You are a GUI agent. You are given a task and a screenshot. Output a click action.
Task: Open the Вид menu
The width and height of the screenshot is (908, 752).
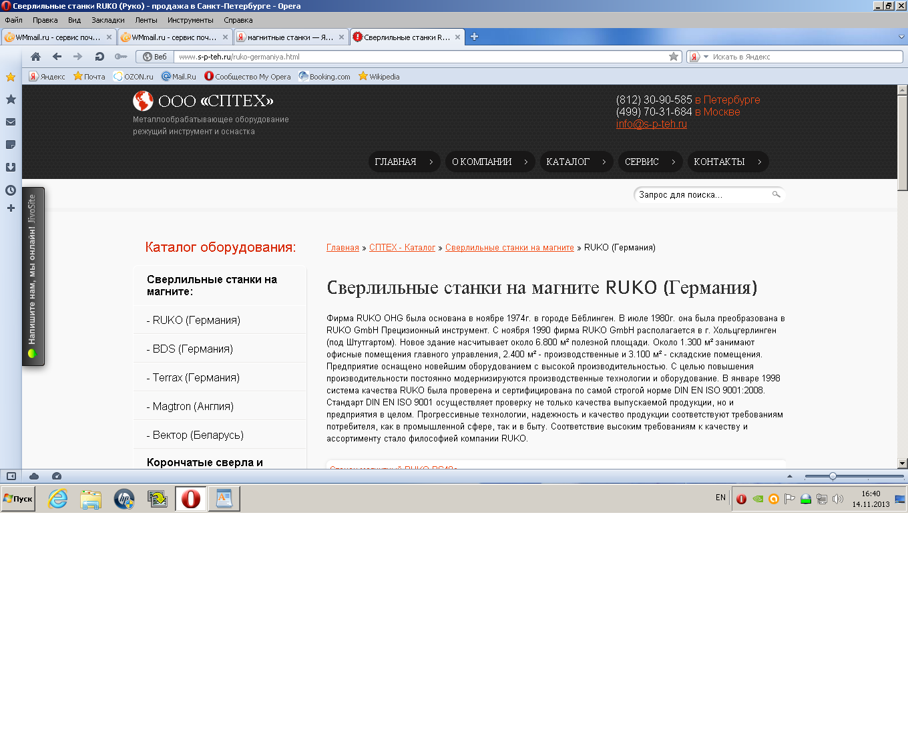(x=74, y=20)
